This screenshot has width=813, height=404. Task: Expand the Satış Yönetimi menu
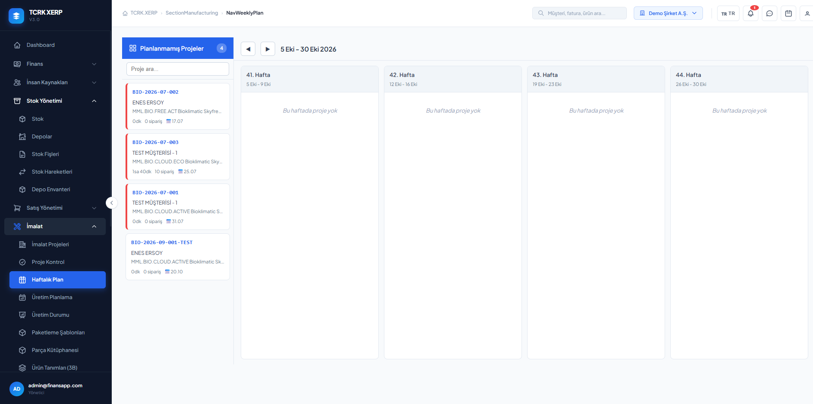tap(55, 208)
